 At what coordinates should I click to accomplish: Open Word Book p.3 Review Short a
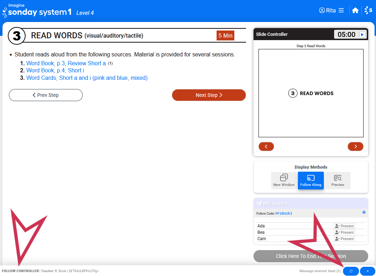pos(66,64)
